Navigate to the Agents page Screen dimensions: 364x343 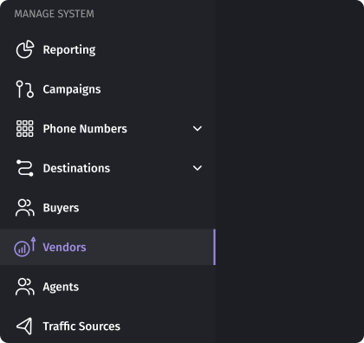[107, 287]
